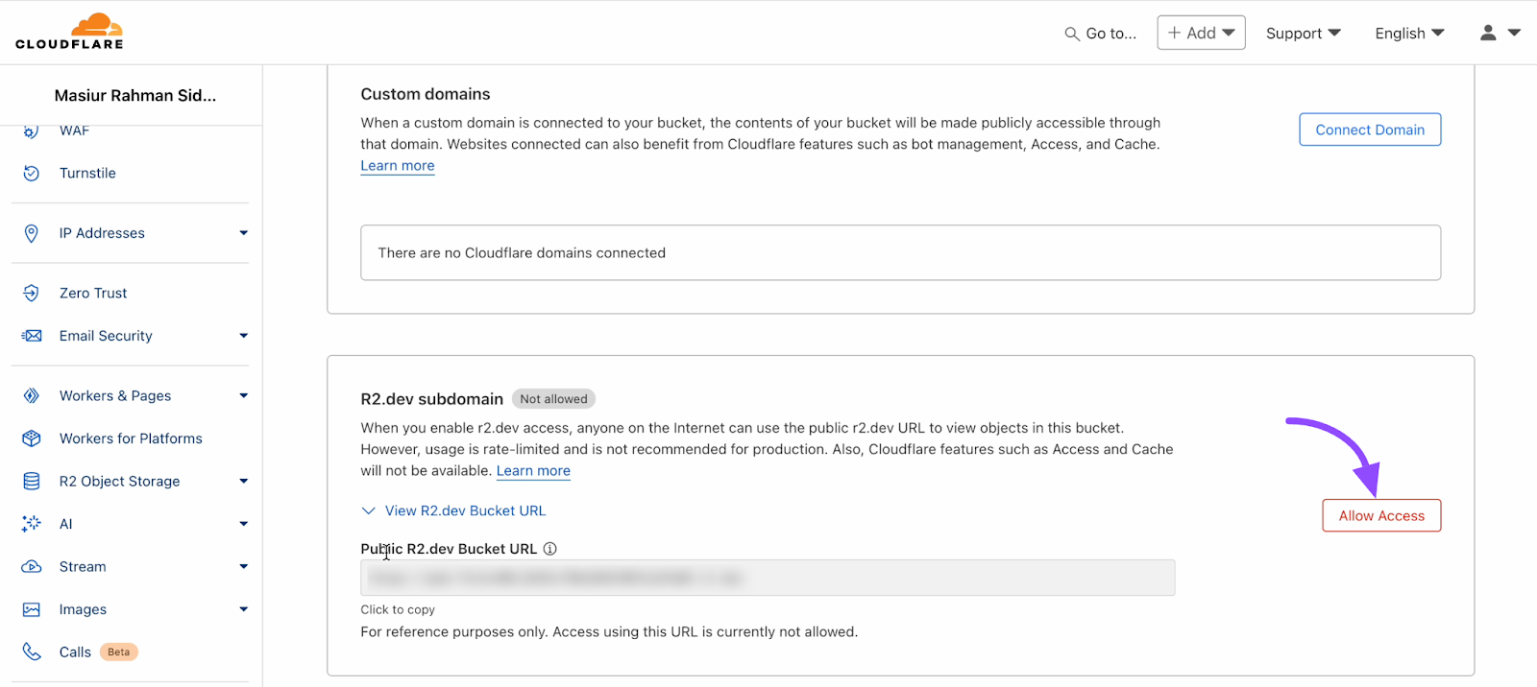Click the Zero Trust shield icon
Viewport: 1537px width, 687px height.
(32, 293)
